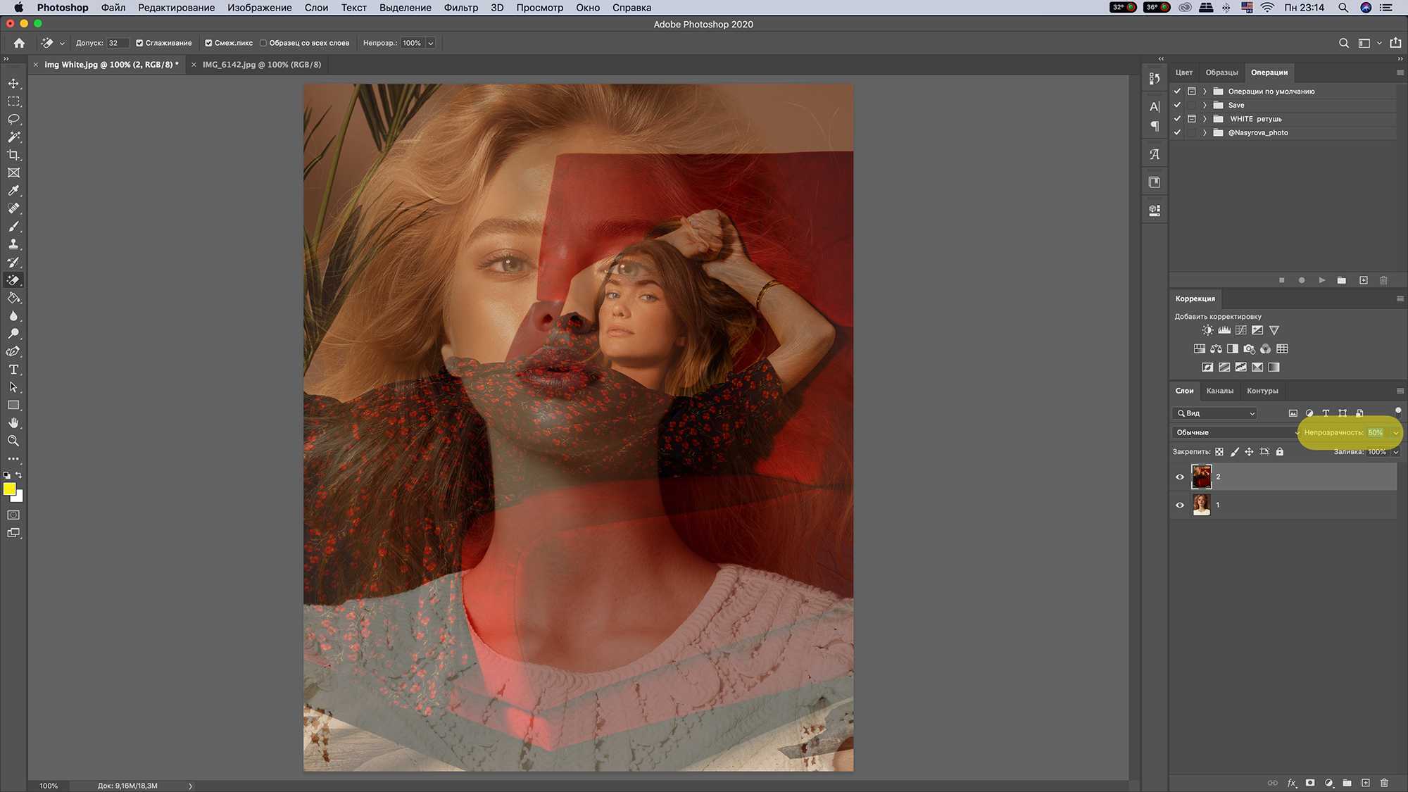
Task: Select the Lasso tool
Action: (13, 119)
